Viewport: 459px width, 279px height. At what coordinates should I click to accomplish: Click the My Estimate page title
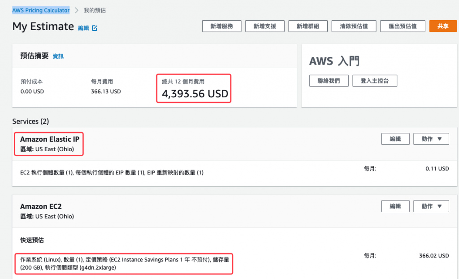pos(43,26)
